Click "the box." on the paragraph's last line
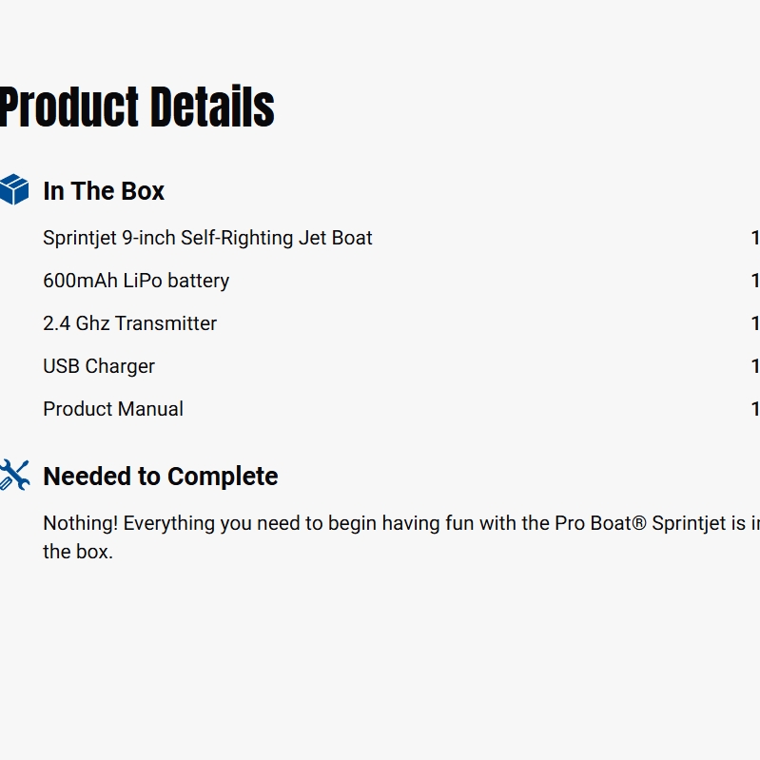This screenshot has height=760, width=760. pyautogui.click(x=78, y=552)
